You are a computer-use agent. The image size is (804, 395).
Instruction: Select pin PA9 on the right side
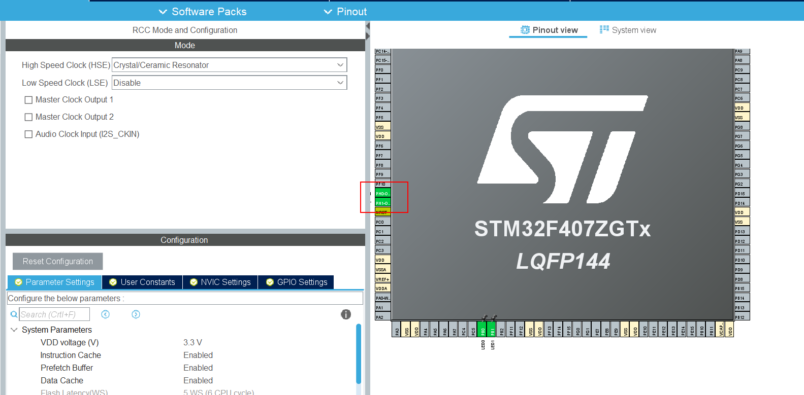point(742,51)
